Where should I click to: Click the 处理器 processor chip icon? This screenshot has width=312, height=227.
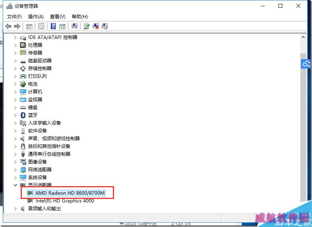[23, 45]
